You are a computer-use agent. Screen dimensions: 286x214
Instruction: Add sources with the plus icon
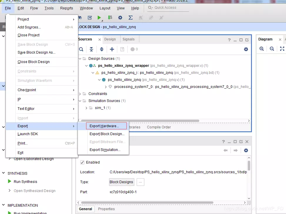point(112,49)
